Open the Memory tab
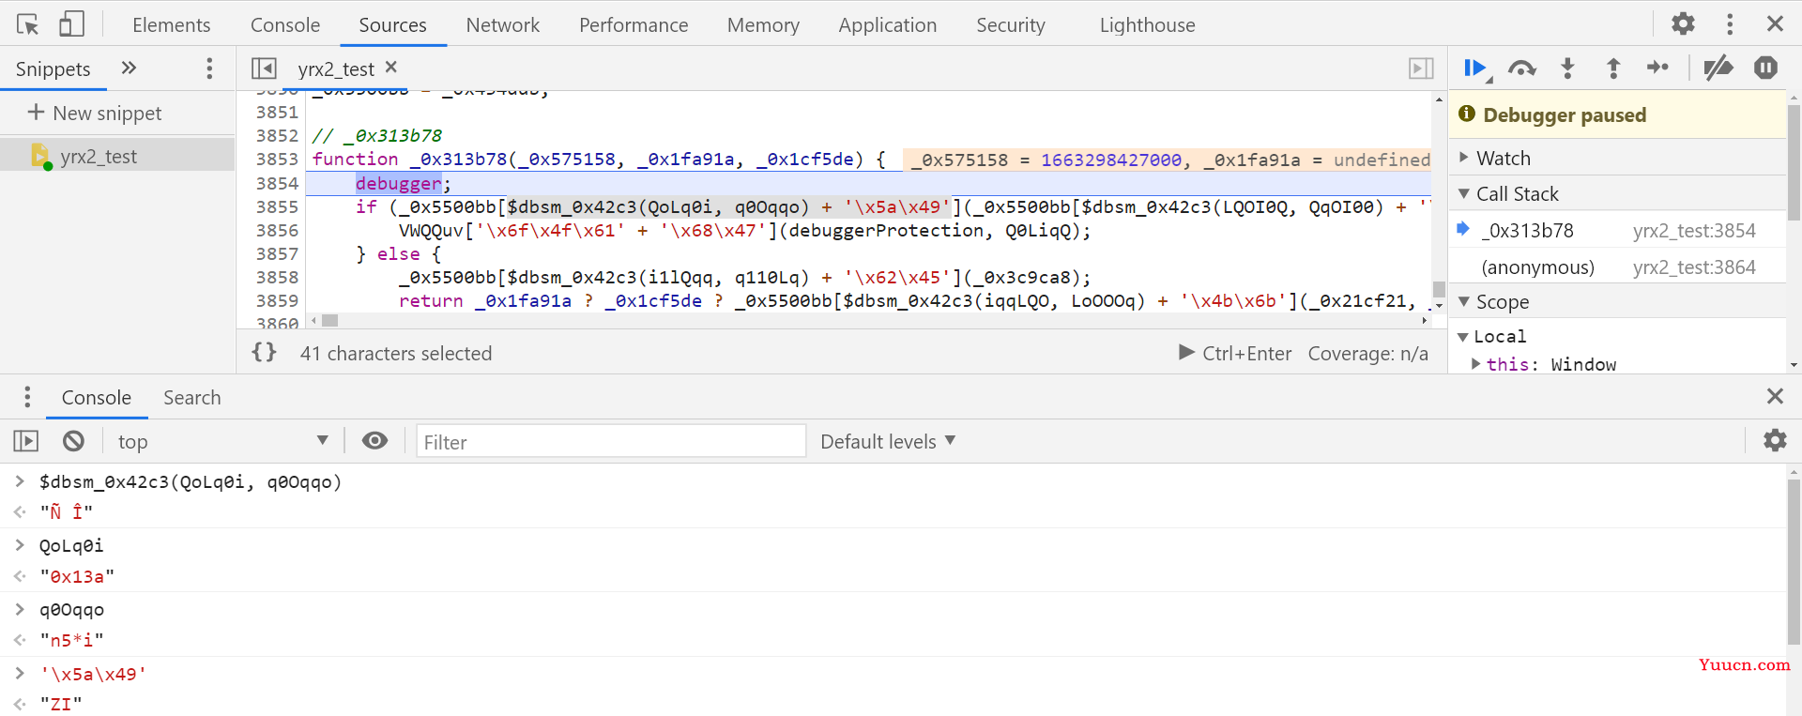Viewport: 1802px width, 716px height. point(763,25)
